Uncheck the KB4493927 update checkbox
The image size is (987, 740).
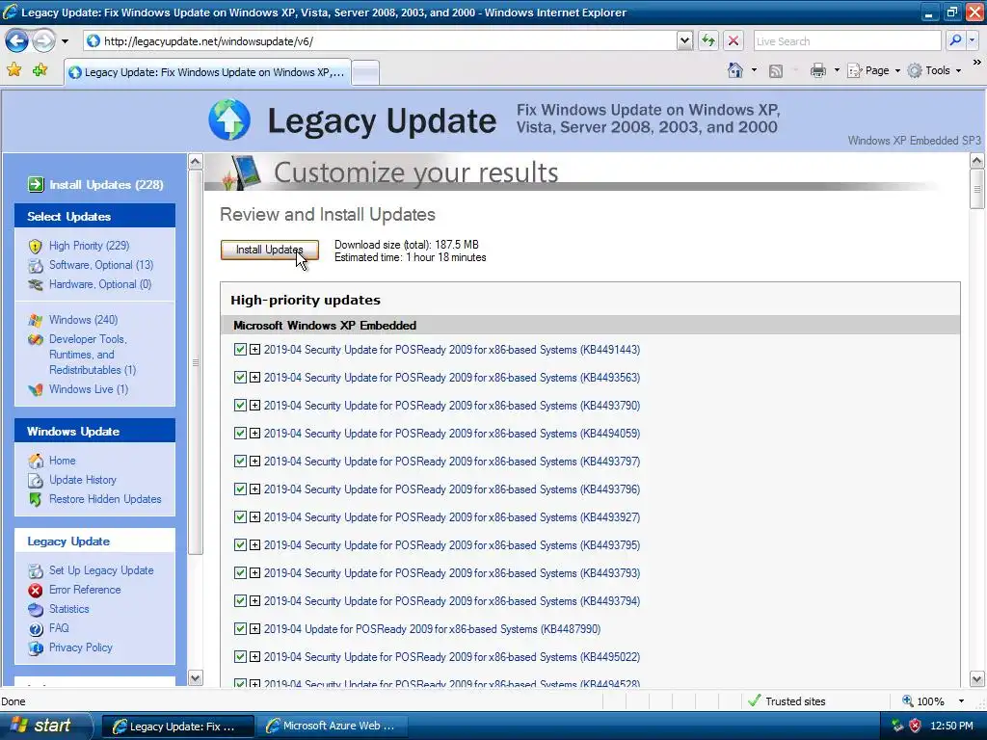(240, 516)
